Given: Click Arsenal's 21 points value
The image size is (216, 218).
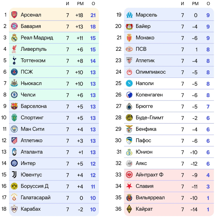Looking at the screenshot, I should point(93,15).
